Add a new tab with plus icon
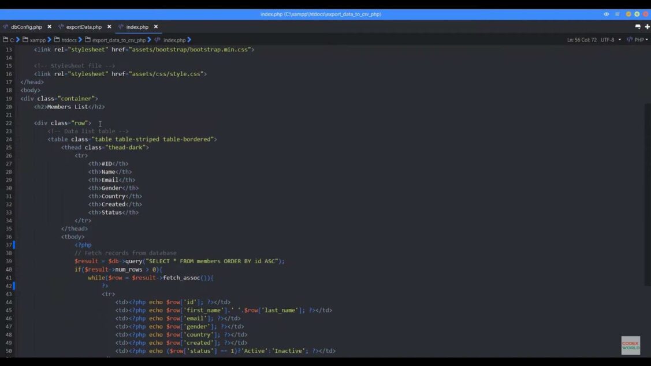Screen dimensions: 651x366 648,27
